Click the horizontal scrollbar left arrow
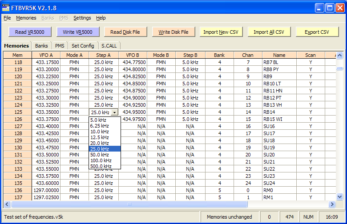This screenshot has height=224, width=347. pyautogui.click(x=7, y=204)
